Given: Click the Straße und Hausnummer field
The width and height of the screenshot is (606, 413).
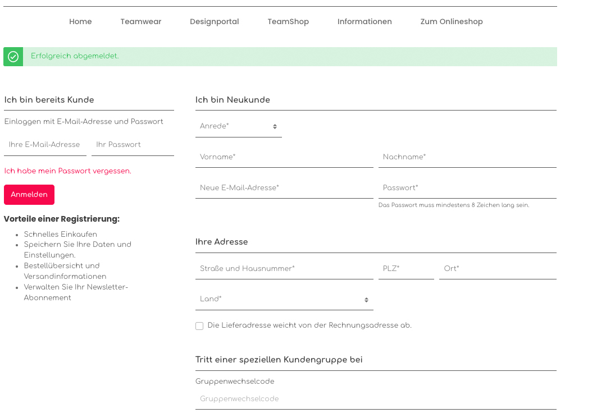Looking at the screenshot, I should coord(284,269).
